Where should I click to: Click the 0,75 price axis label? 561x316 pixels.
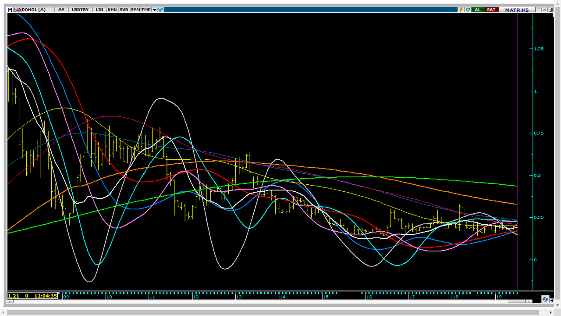click(539, 133)
